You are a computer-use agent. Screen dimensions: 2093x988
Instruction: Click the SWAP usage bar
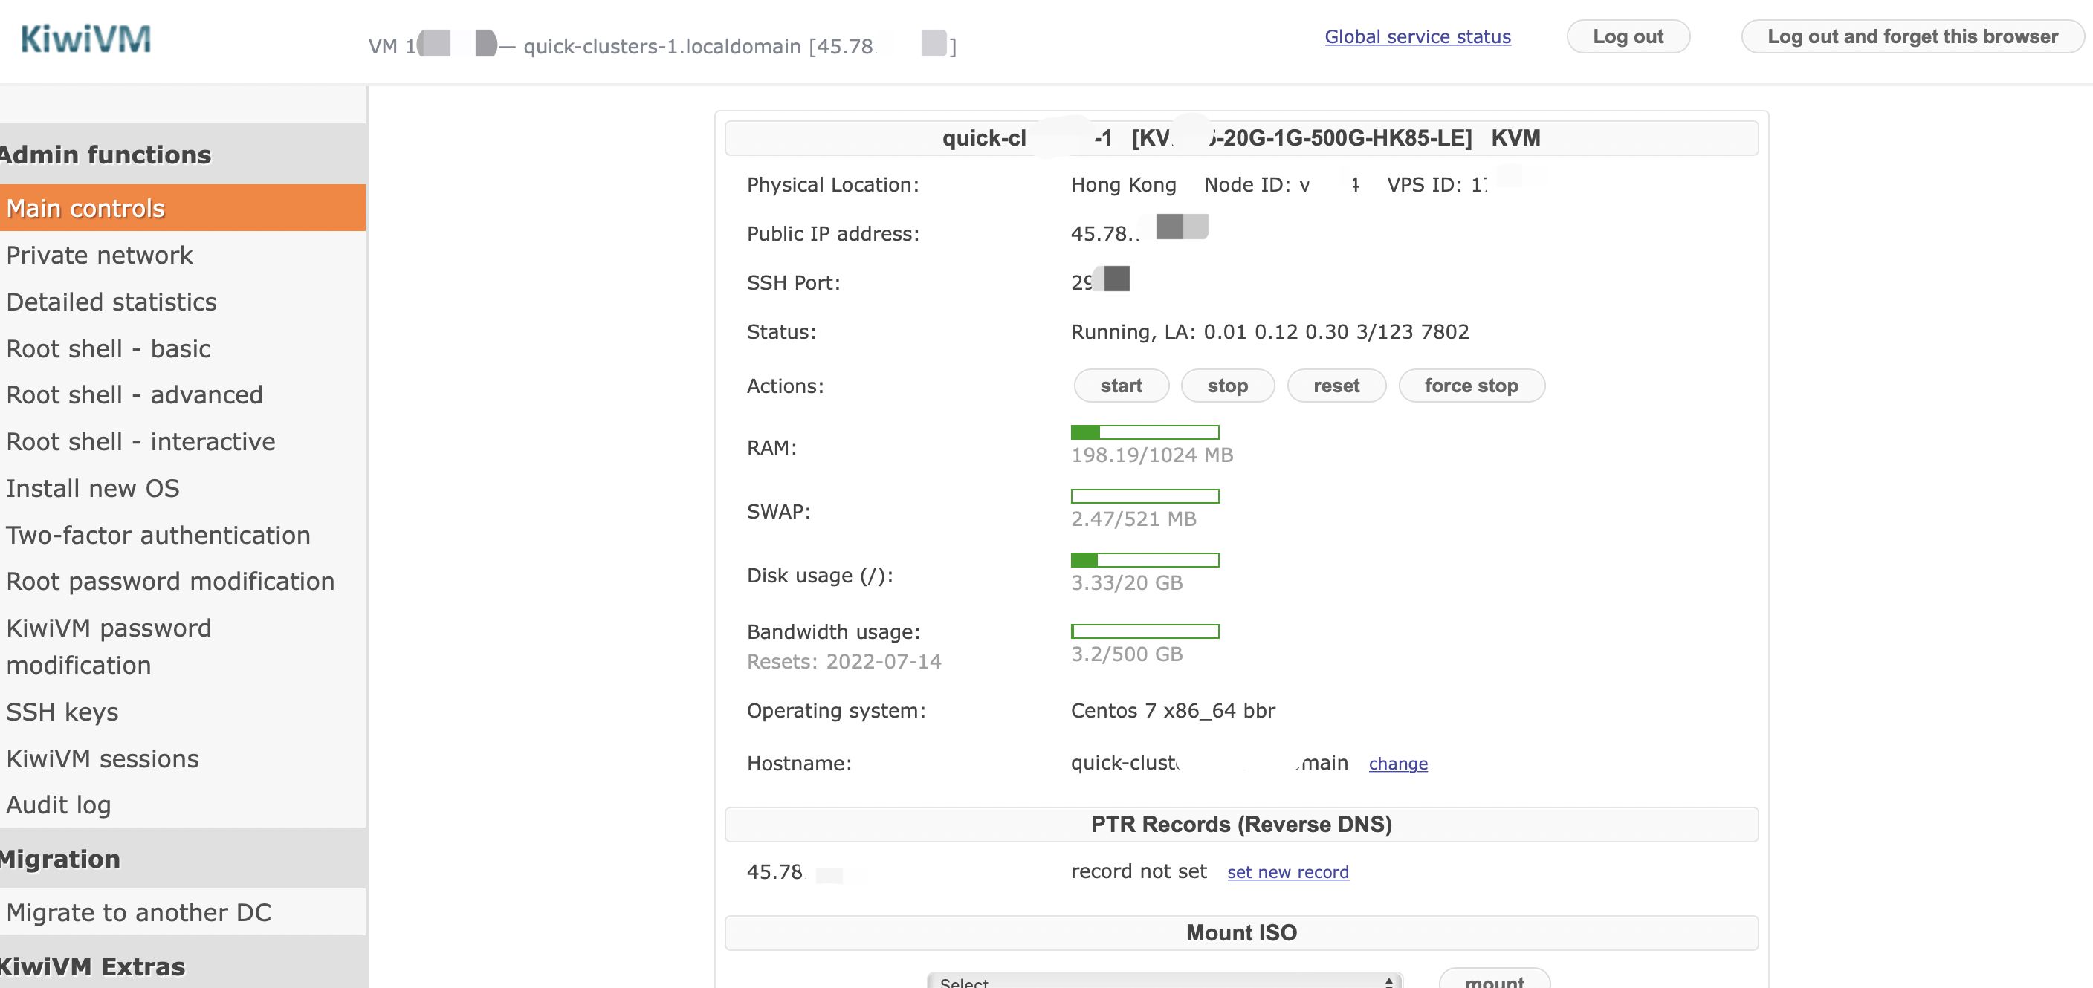(x=1145, y=496)
